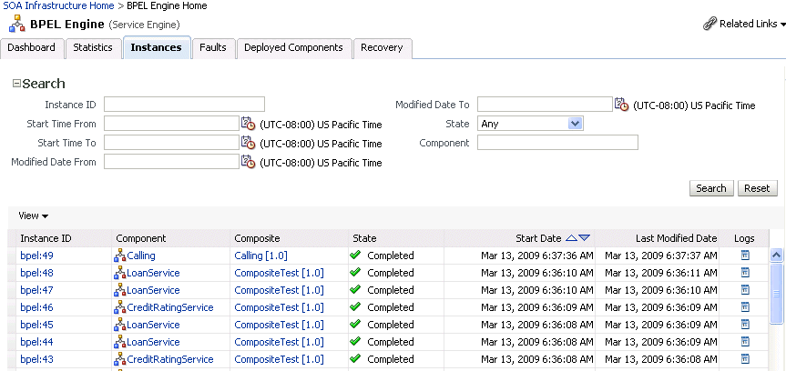
Task: Open instance bpel:48
Action: [x=36, y=273]
